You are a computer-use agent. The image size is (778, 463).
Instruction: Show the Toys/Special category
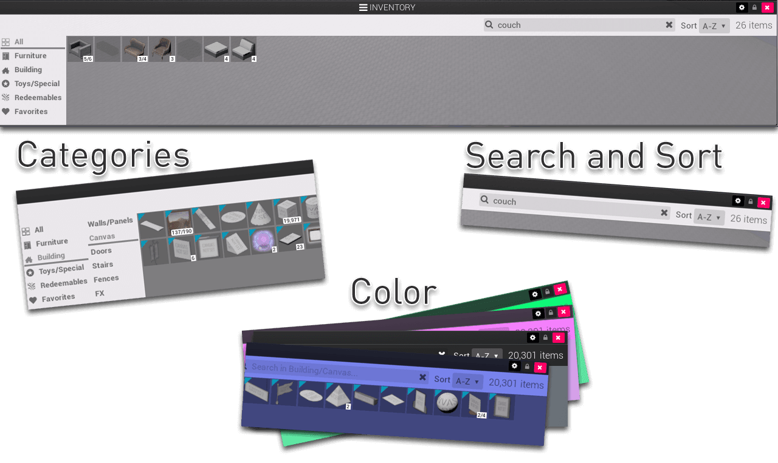click(37, 84)
